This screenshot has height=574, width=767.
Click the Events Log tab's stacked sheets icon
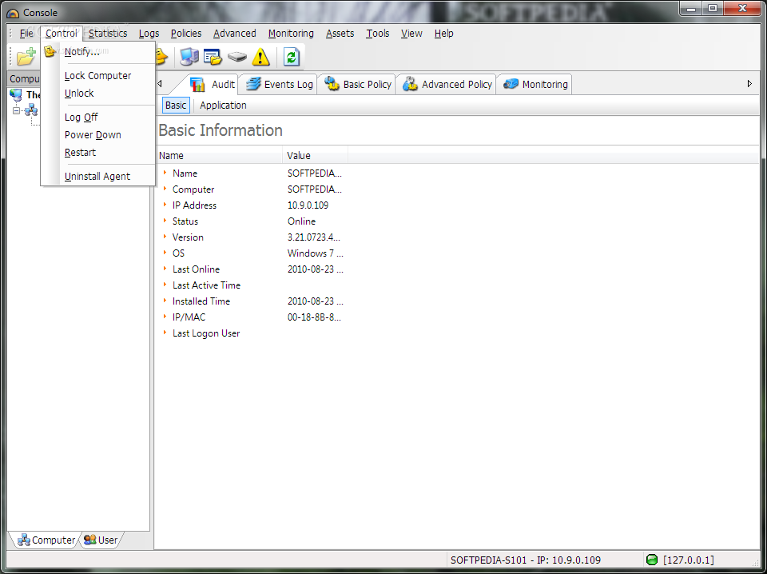coord(253,84)
